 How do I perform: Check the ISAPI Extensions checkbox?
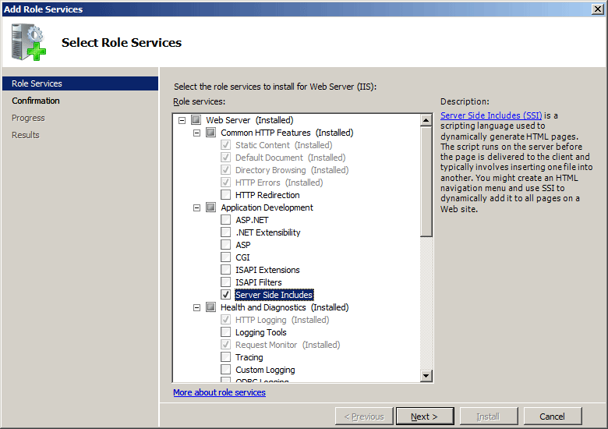[x=226, y=270]
